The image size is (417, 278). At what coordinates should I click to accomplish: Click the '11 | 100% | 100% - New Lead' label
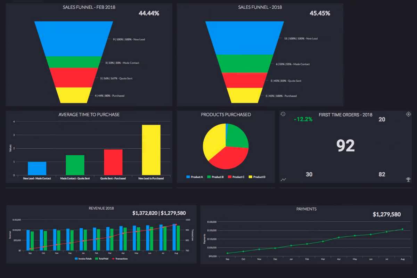301,39
